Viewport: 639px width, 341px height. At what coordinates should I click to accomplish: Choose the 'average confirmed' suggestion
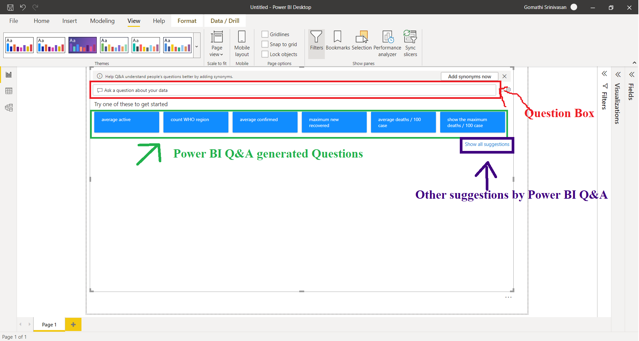[x=265, y=122]
